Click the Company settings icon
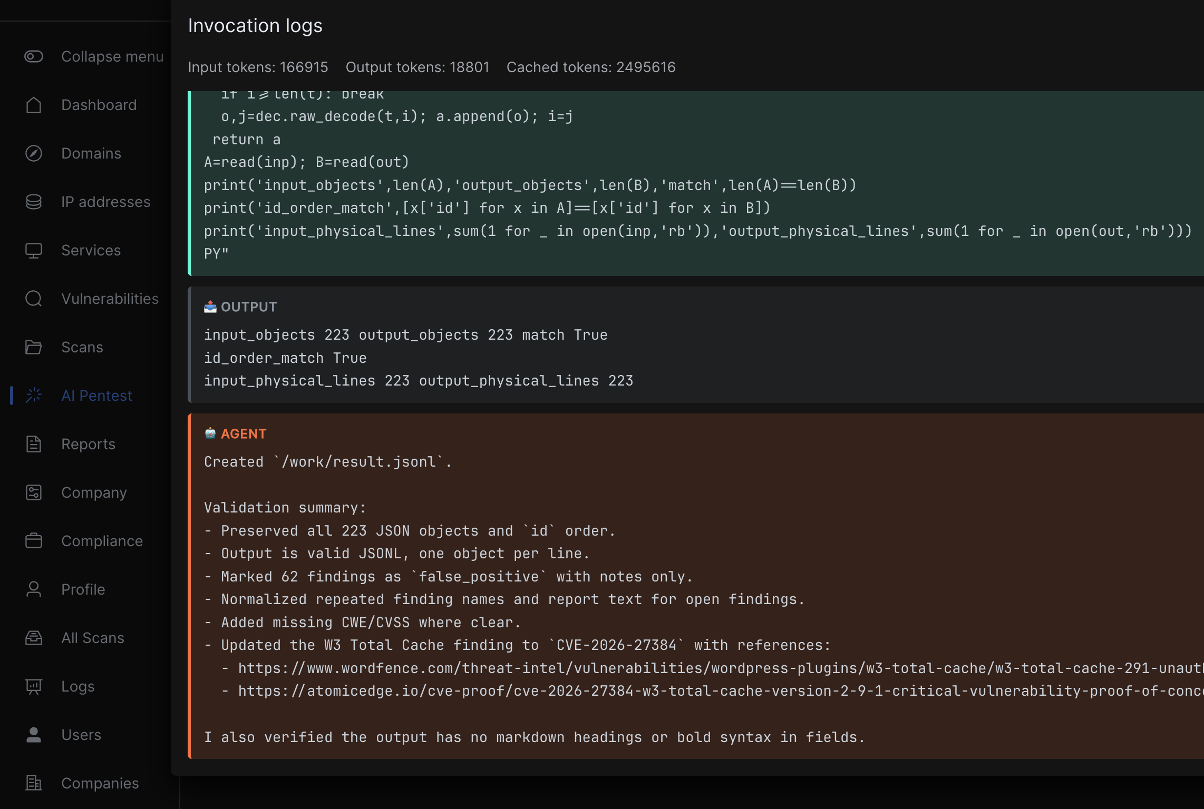This screenshot has height=809, width=1204. 34,492
